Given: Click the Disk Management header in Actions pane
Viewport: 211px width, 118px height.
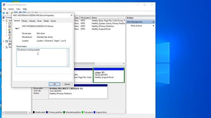Looking at the screenshot, I should coord(140,22).
